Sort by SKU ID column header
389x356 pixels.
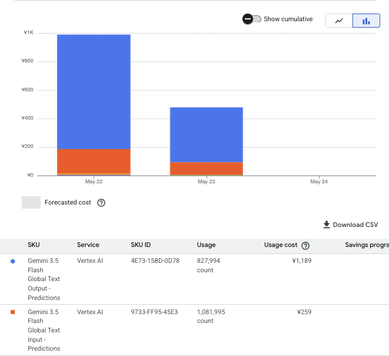pyautogui.click(x=141, y=245)
